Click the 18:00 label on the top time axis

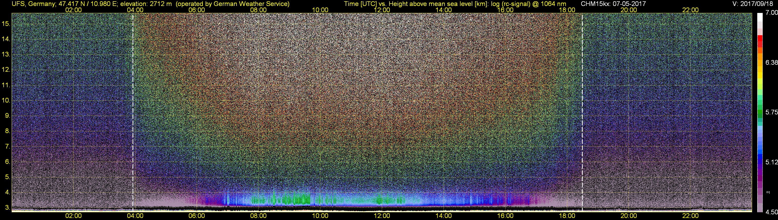click(x=567, y=10)
